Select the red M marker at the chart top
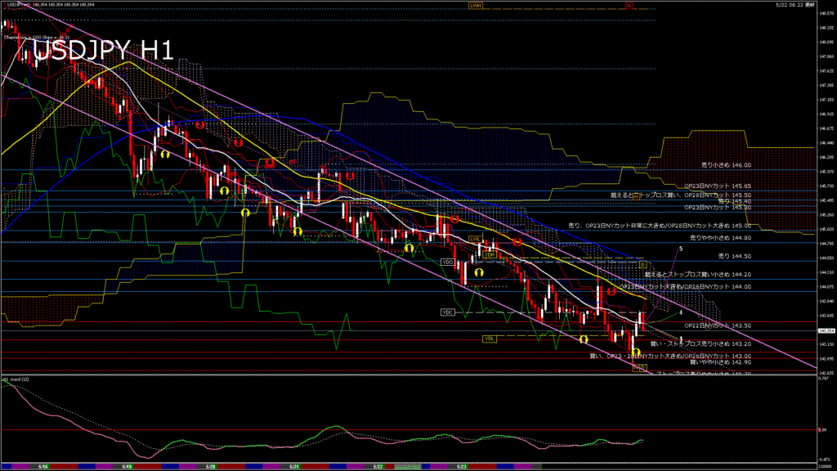The width and height of the screenshot is (837, 471). pos(629,6)
